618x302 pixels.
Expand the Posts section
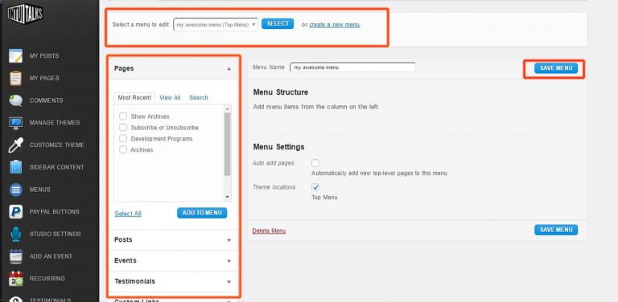174,240
